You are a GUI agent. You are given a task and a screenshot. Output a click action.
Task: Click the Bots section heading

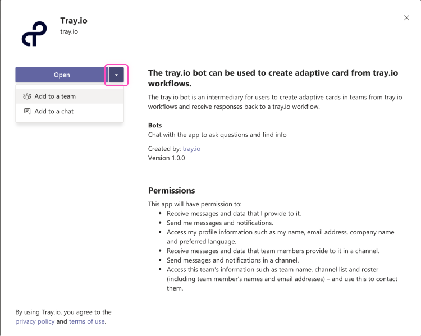155,125
